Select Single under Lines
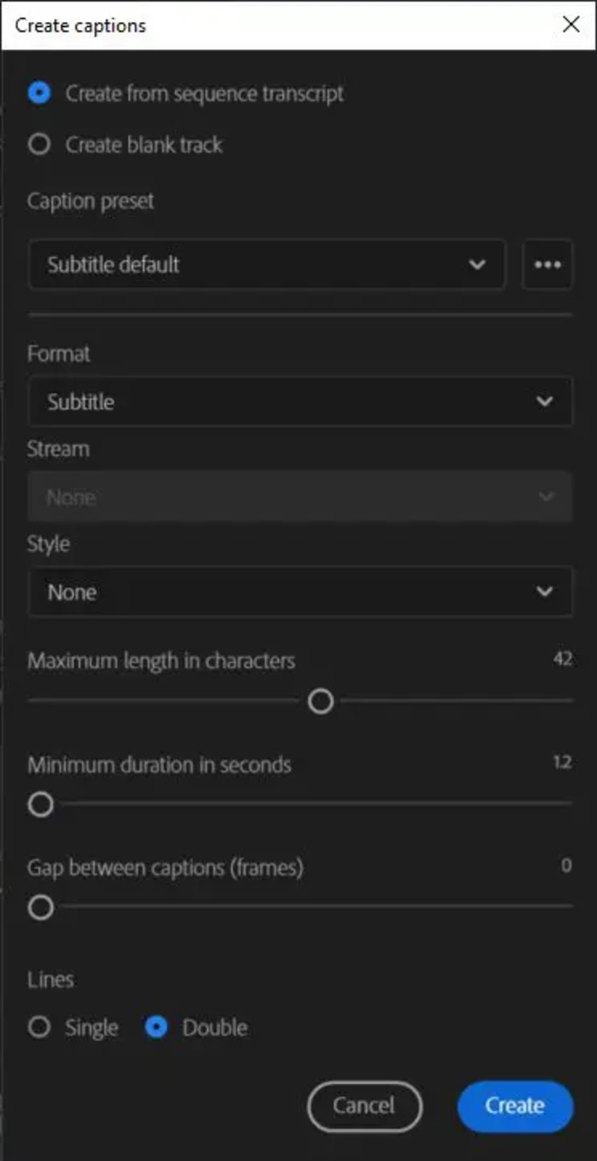 pos(40,1027)
